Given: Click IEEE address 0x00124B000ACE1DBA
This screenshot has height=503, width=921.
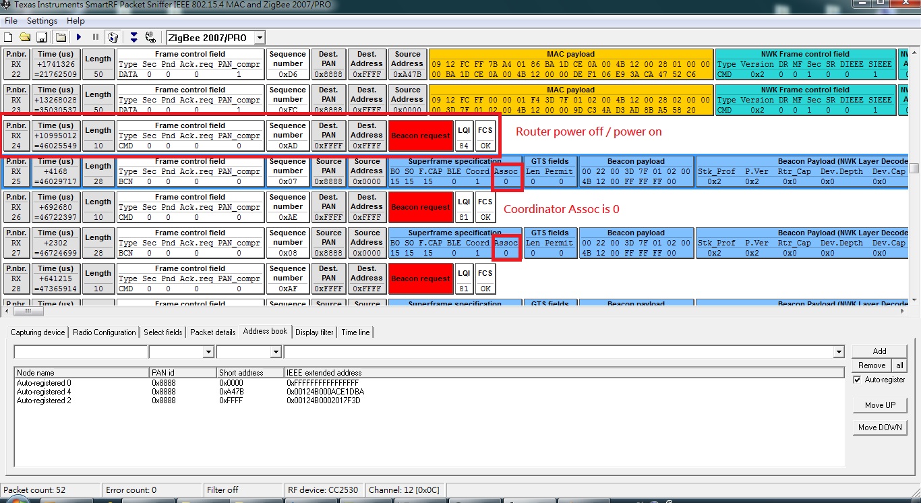Looking at the screenshot, I should pyautogui.click(x=326, y=392).
